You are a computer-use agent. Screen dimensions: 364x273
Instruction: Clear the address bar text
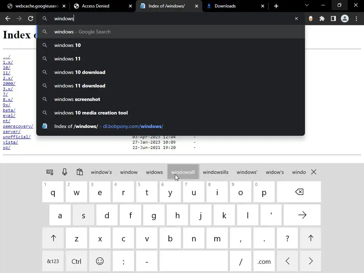pos(296,18)
